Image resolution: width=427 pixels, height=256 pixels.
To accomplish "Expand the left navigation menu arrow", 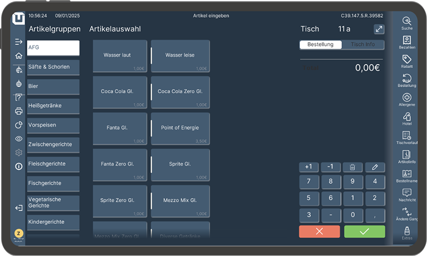I will tap(19, 42).
